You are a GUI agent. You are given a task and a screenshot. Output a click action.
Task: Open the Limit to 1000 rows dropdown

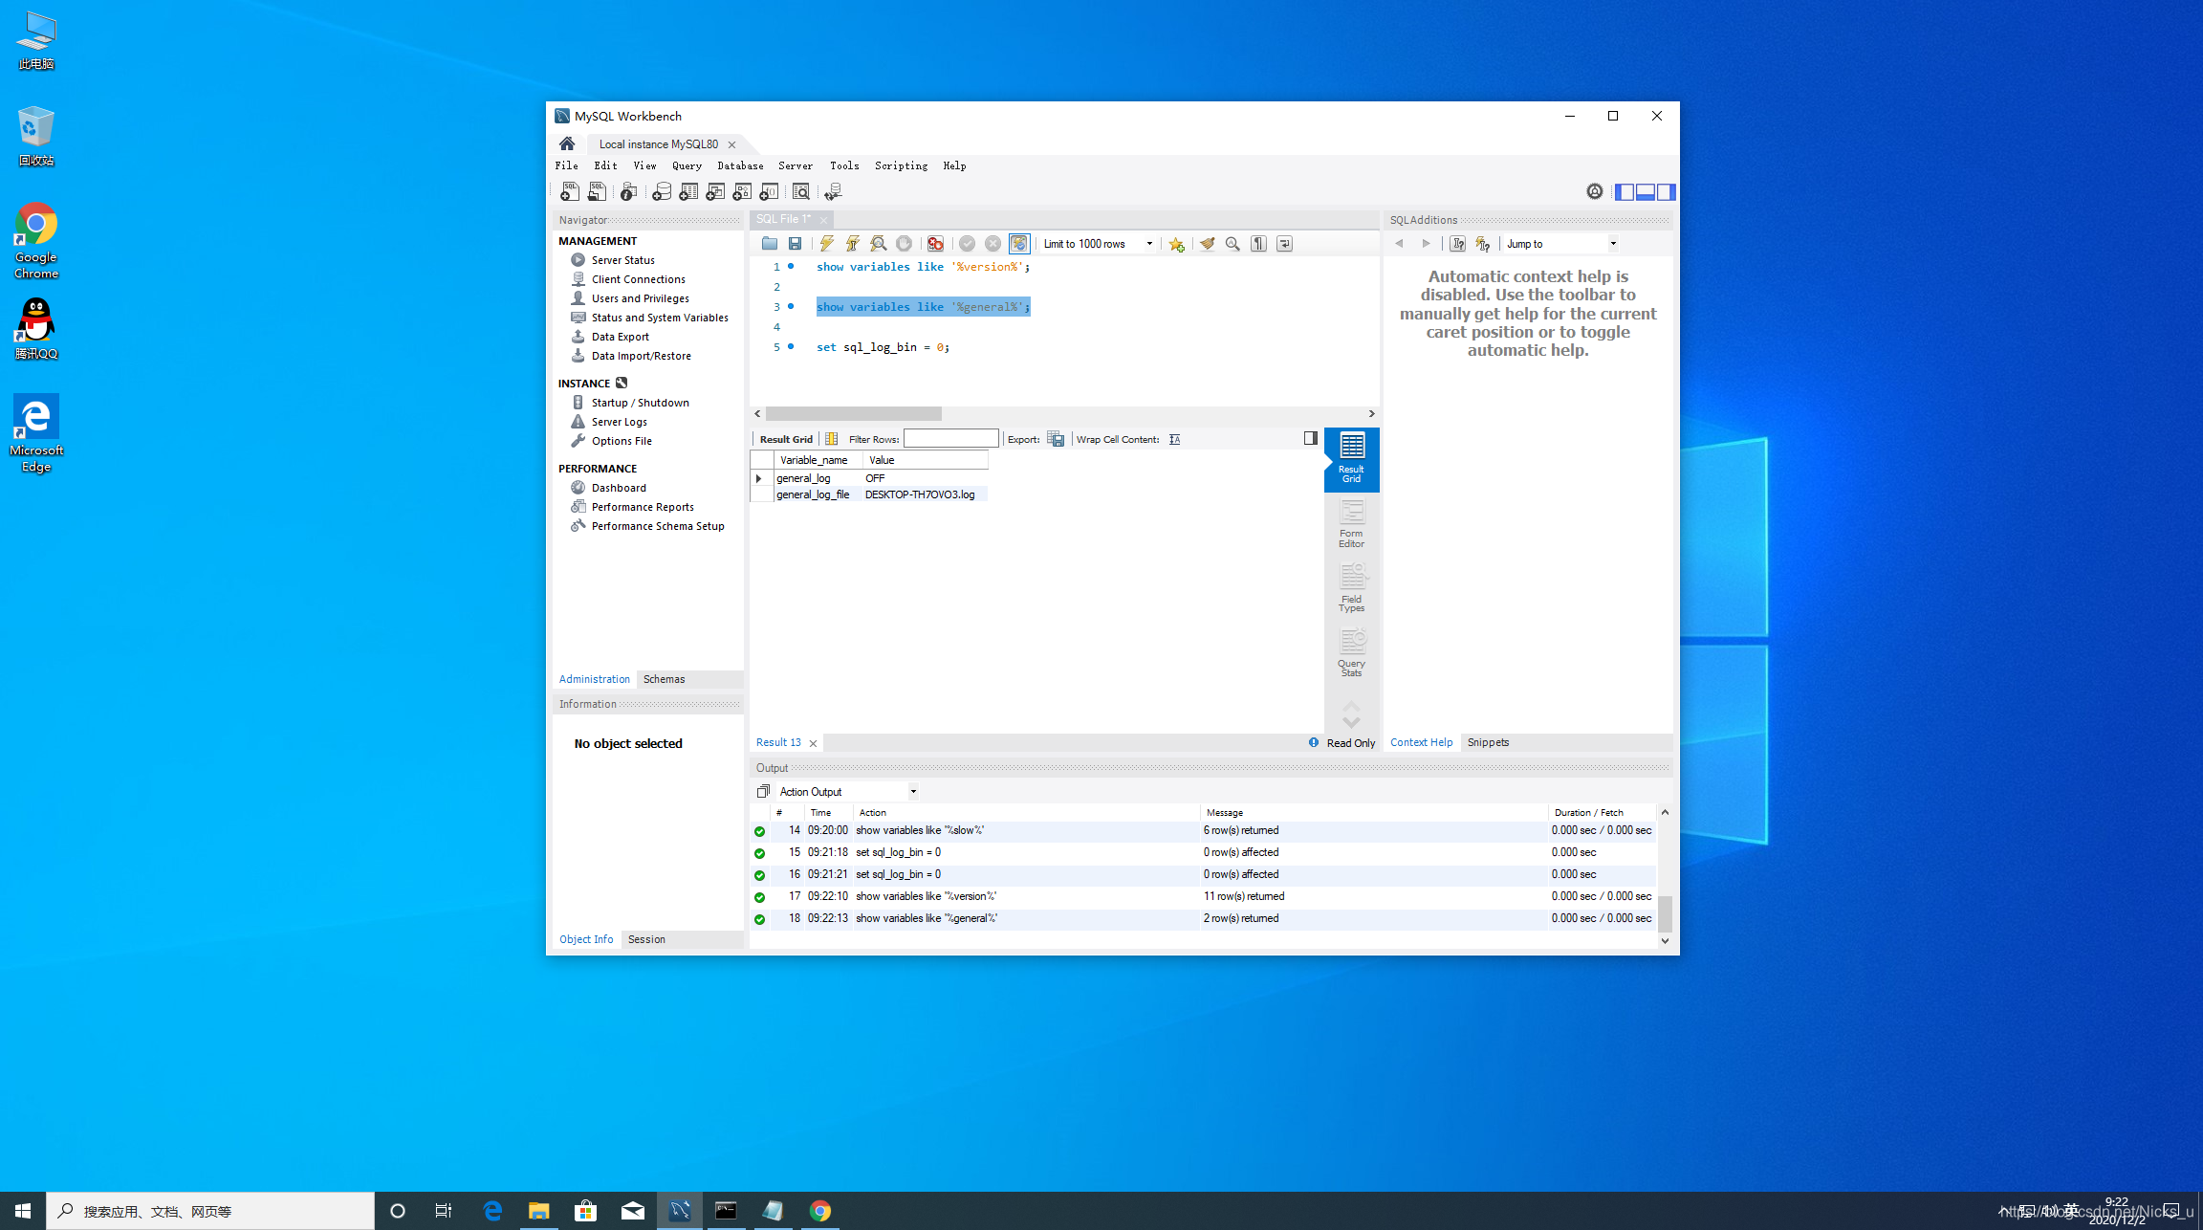(1098, 244)
